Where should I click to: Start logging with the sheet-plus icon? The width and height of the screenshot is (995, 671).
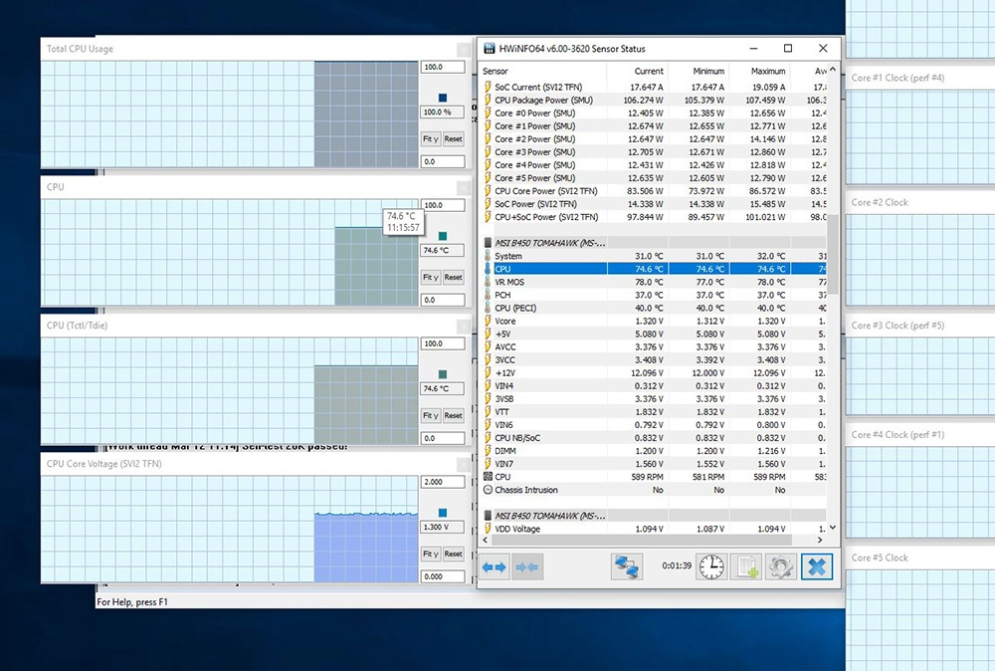coord(745,566)
